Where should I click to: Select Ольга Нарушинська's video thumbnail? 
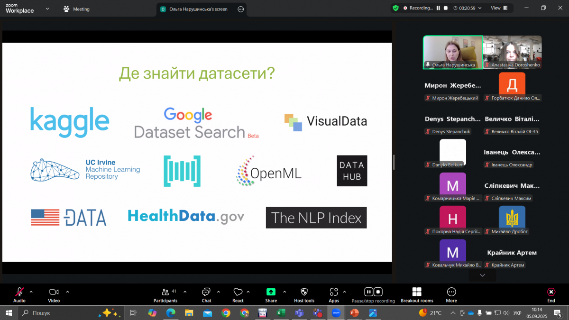452,52
